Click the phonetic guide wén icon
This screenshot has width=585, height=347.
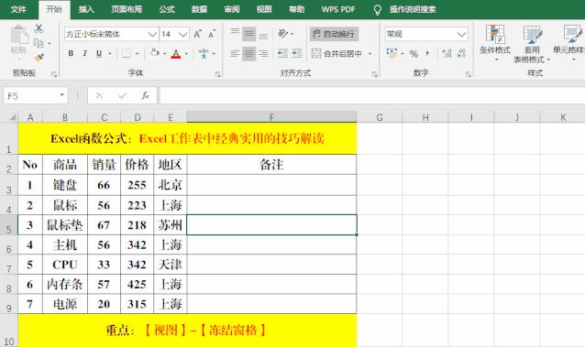(x=204, y=54)
